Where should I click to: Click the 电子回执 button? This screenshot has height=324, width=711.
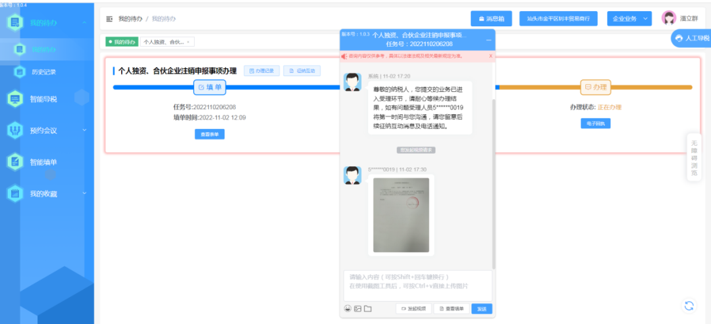595,123
